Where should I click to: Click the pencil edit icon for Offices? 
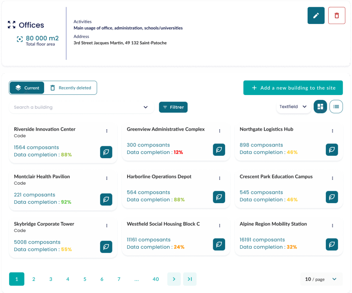[316, 15]
